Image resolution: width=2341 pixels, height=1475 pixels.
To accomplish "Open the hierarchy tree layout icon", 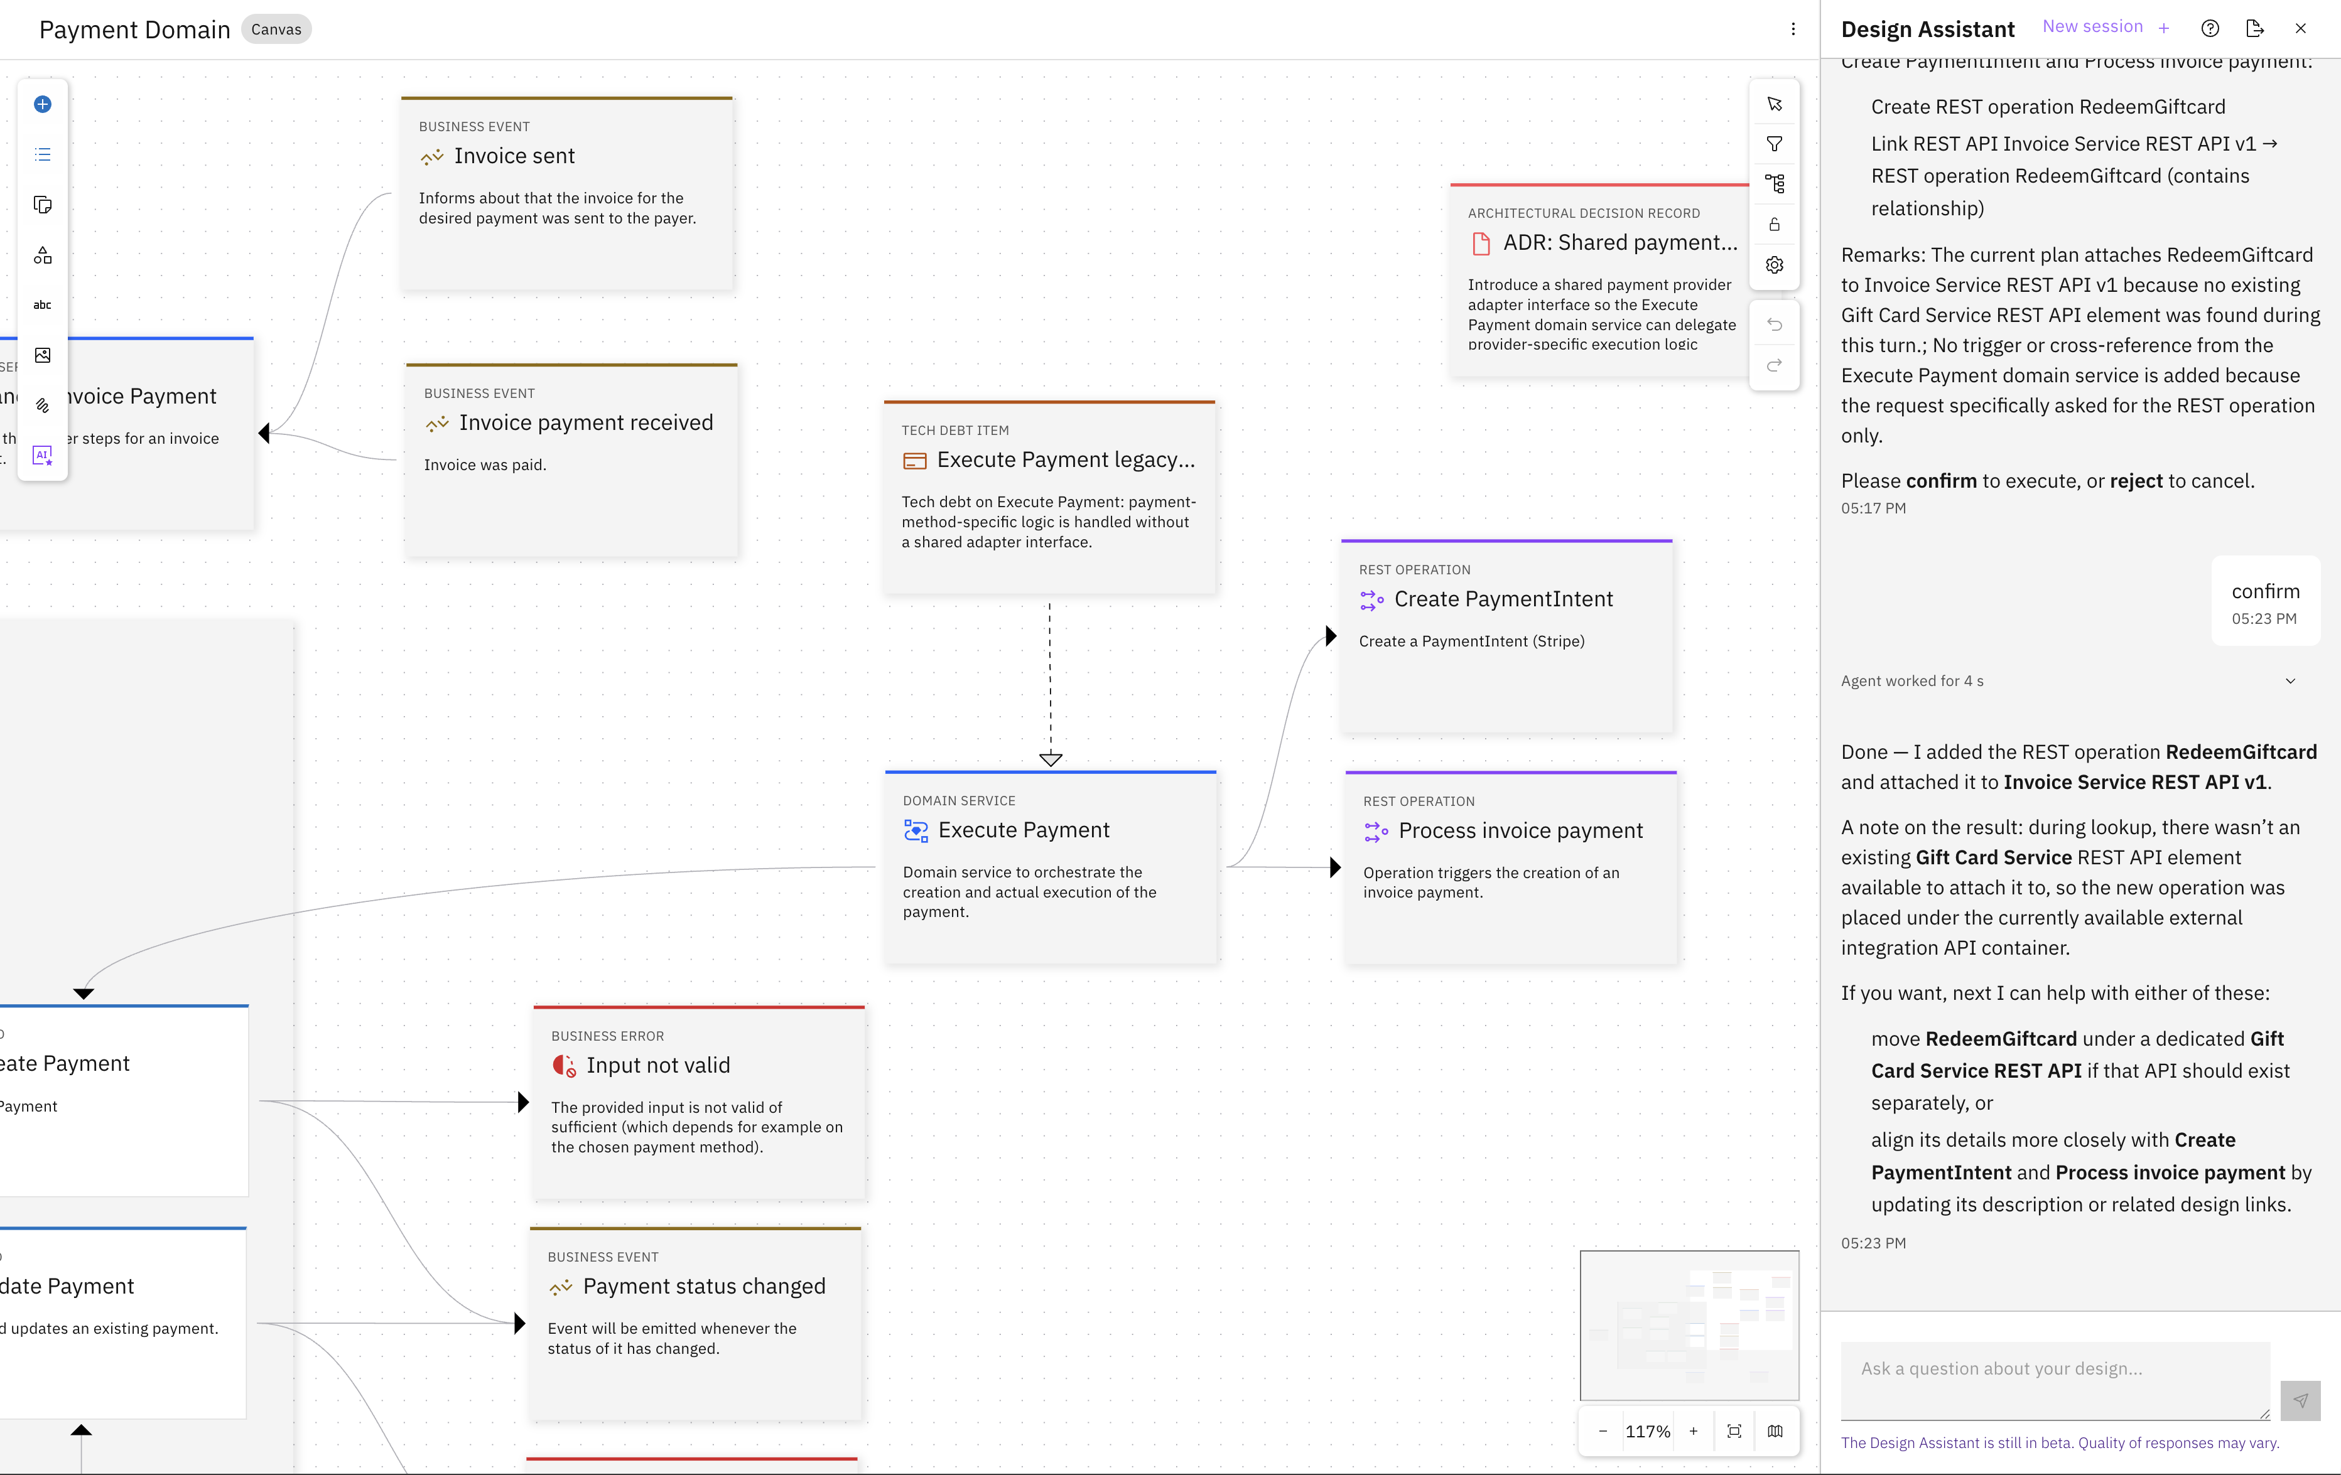I will tap(1774, 184).
